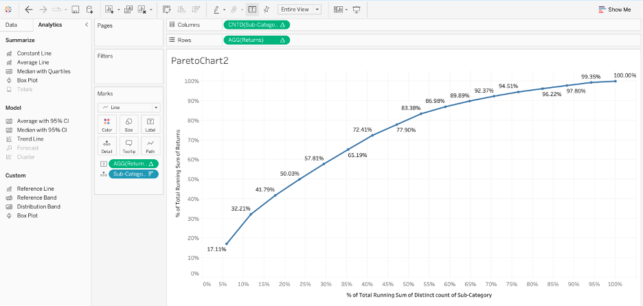
Task: Click the detail icon beside the Marks Sub-Catego.. pill
Action: (104, 174)
